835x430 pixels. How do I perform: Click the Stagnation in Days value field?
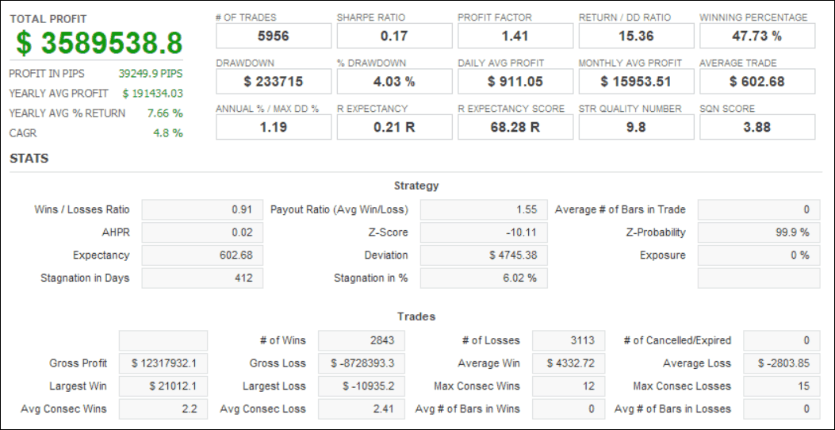[201, 278]
